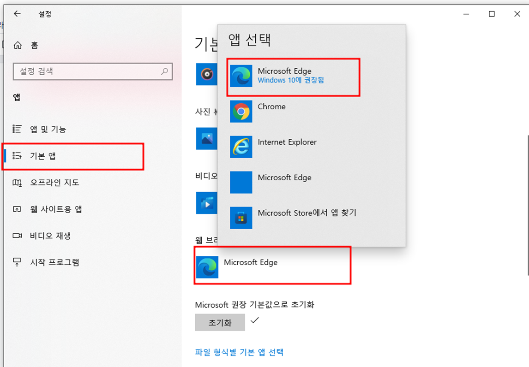
Task: Select the recommended Microsoft Edge icon in 앱 선택
Action: point(241,76)
